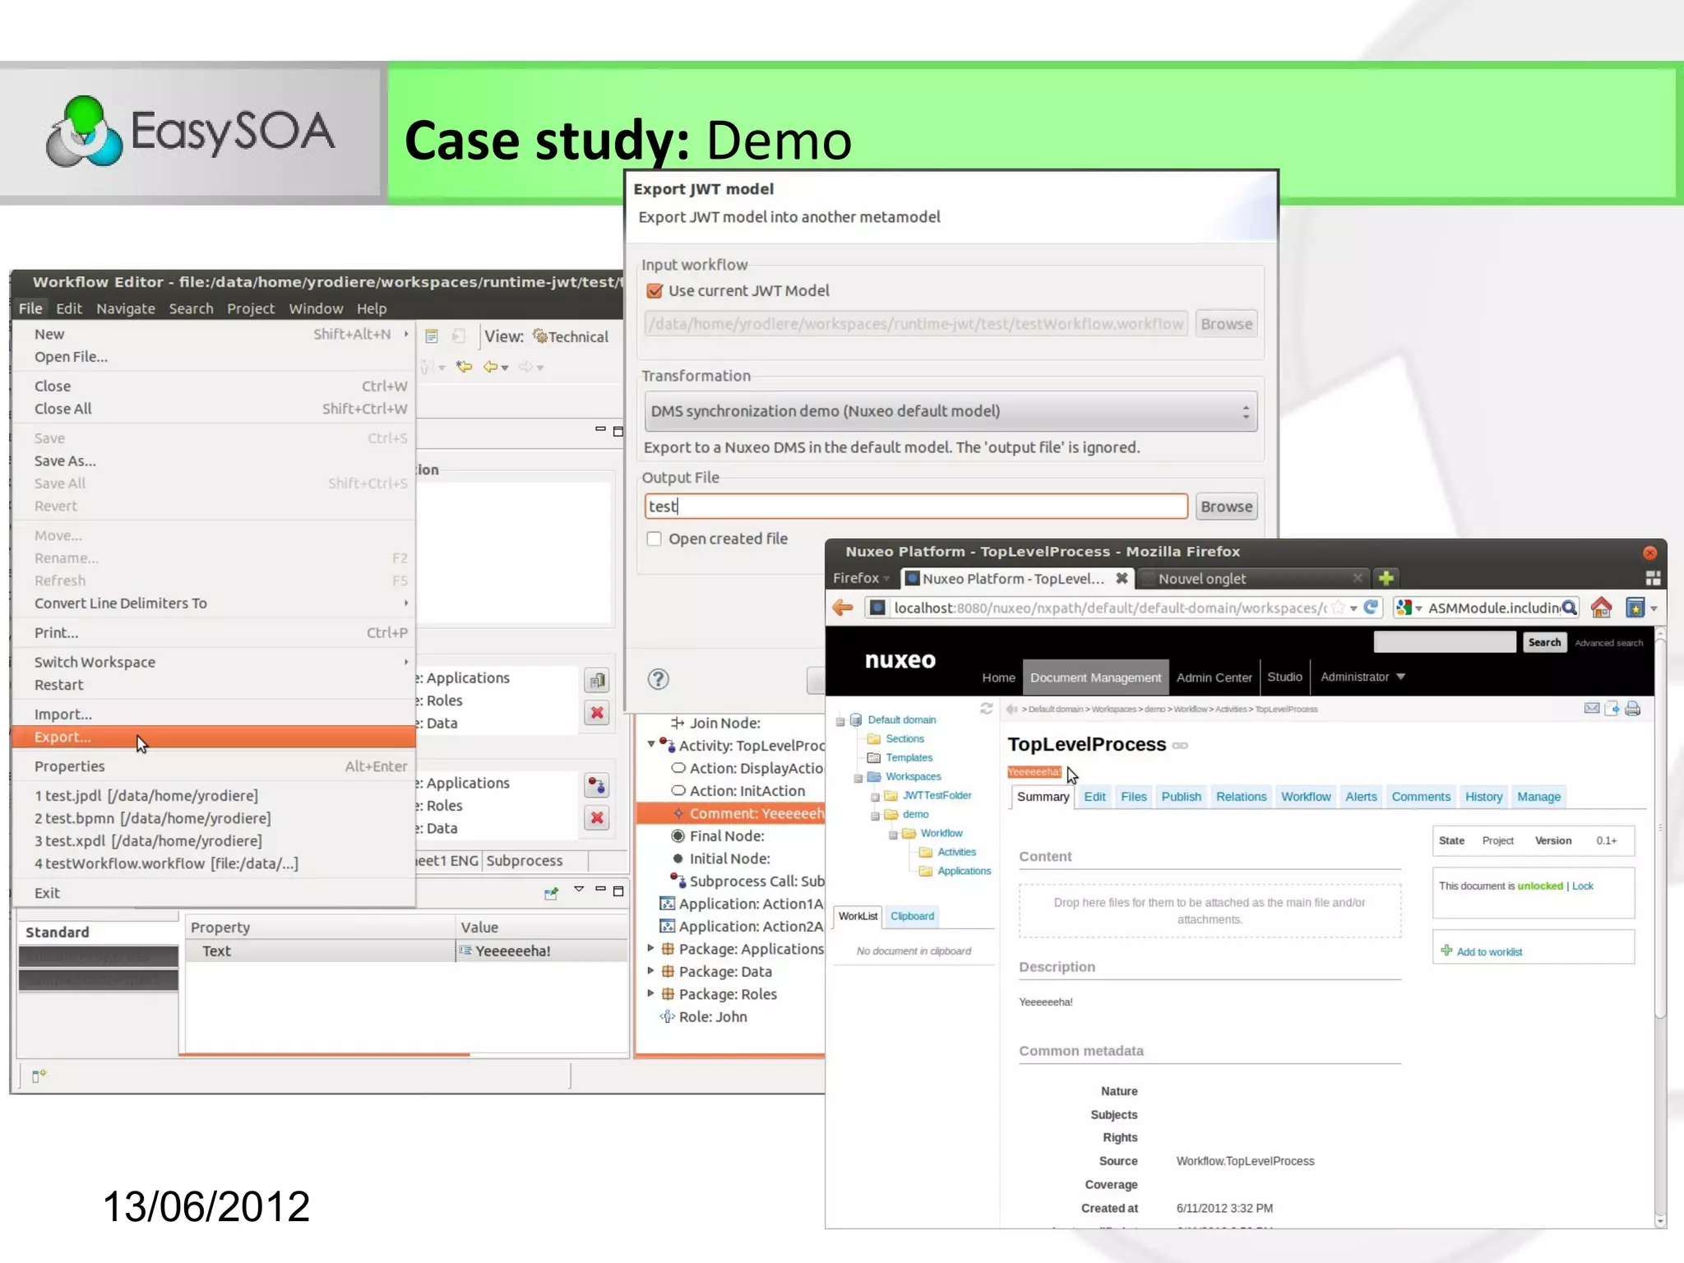1684x1263 pixels.
Task: Open the Activities folder in Nuxeo tree
Action: coord(956,852)
